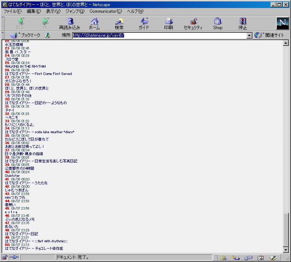Open the あるいた link
The image size is (291, 262).
(12, 227)
